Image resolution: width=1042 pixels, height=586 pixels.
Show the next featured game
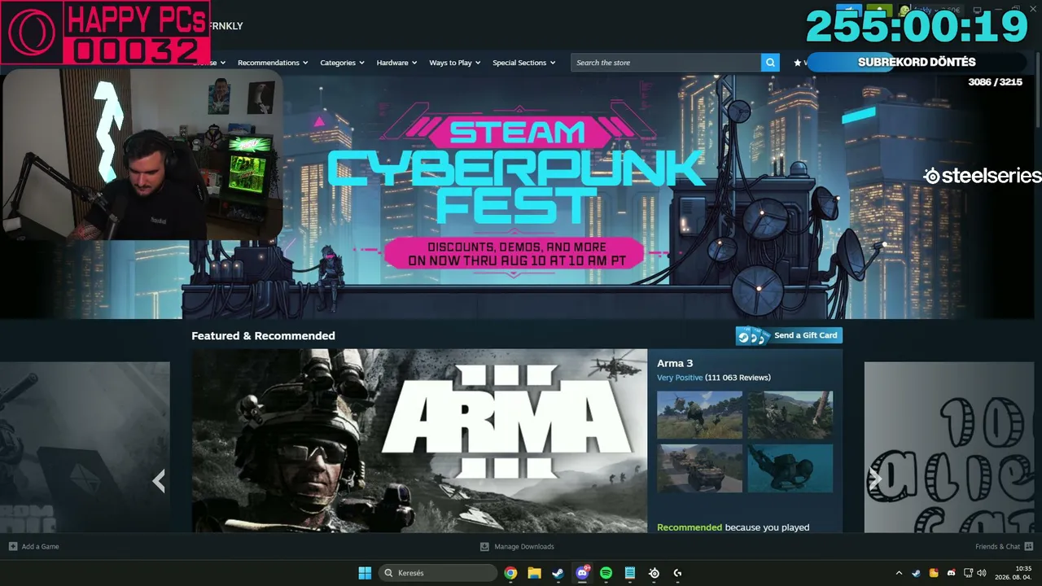pos(875,481)
